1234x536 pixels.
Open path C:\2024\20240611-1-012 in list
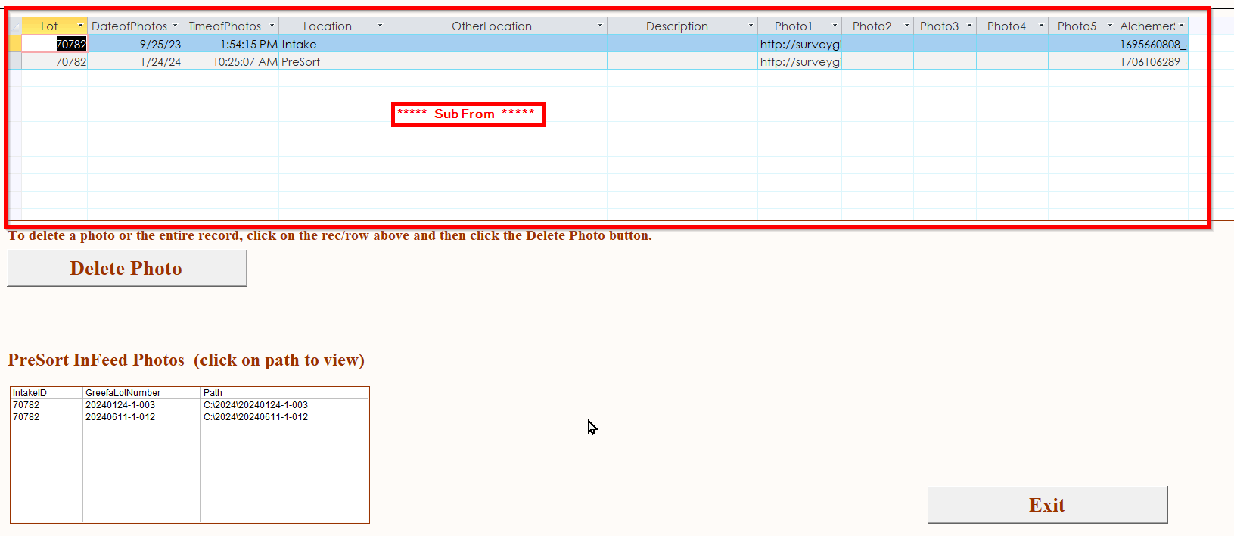pos(256,417)
